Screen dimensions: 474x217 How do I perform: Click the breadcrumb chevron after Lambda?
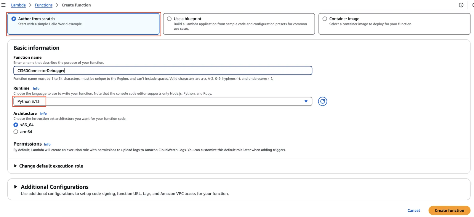(x=30, y=5)
